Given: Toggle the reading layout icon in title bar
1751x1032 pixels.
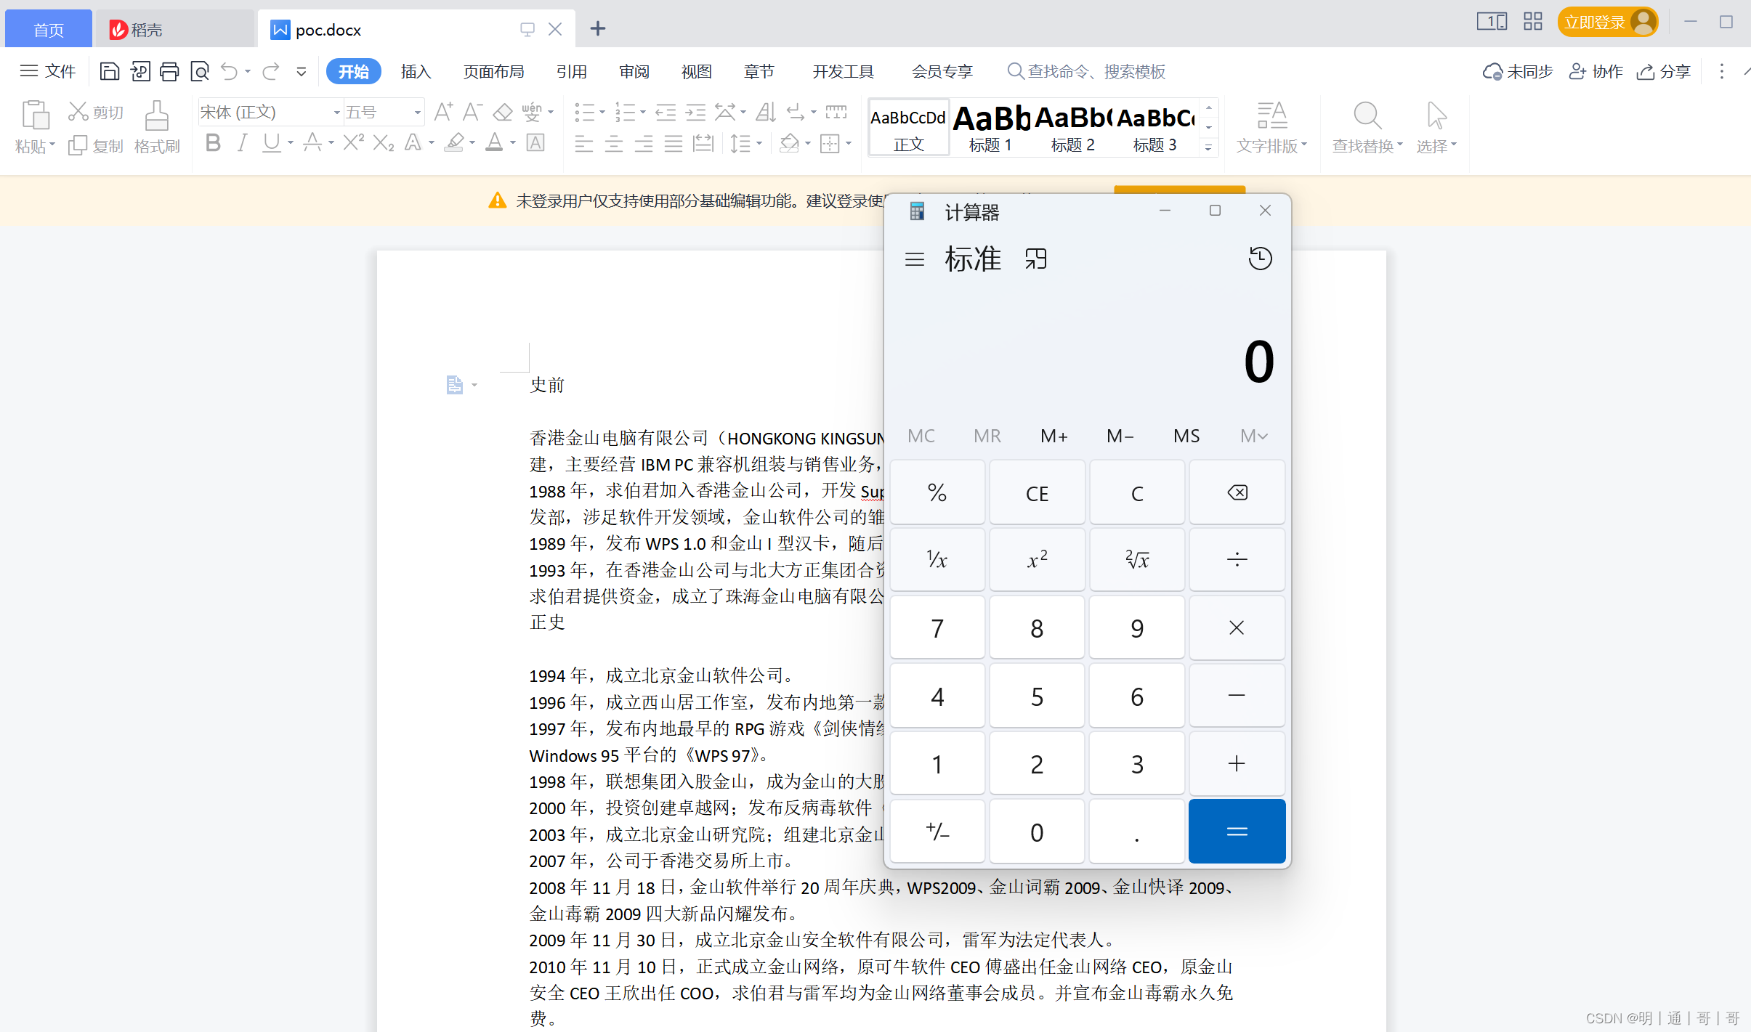Looking at the screenshot, I should 1492,22.
